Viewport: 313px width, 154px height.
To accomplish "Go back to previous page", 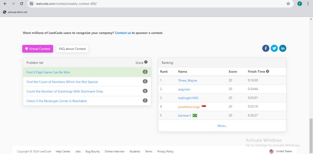I will point(5,4).
